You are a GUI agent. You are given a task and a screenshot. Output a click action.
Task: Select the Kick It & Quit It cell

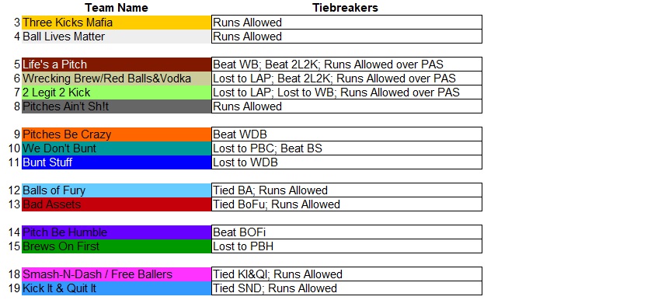coord(117,288)
